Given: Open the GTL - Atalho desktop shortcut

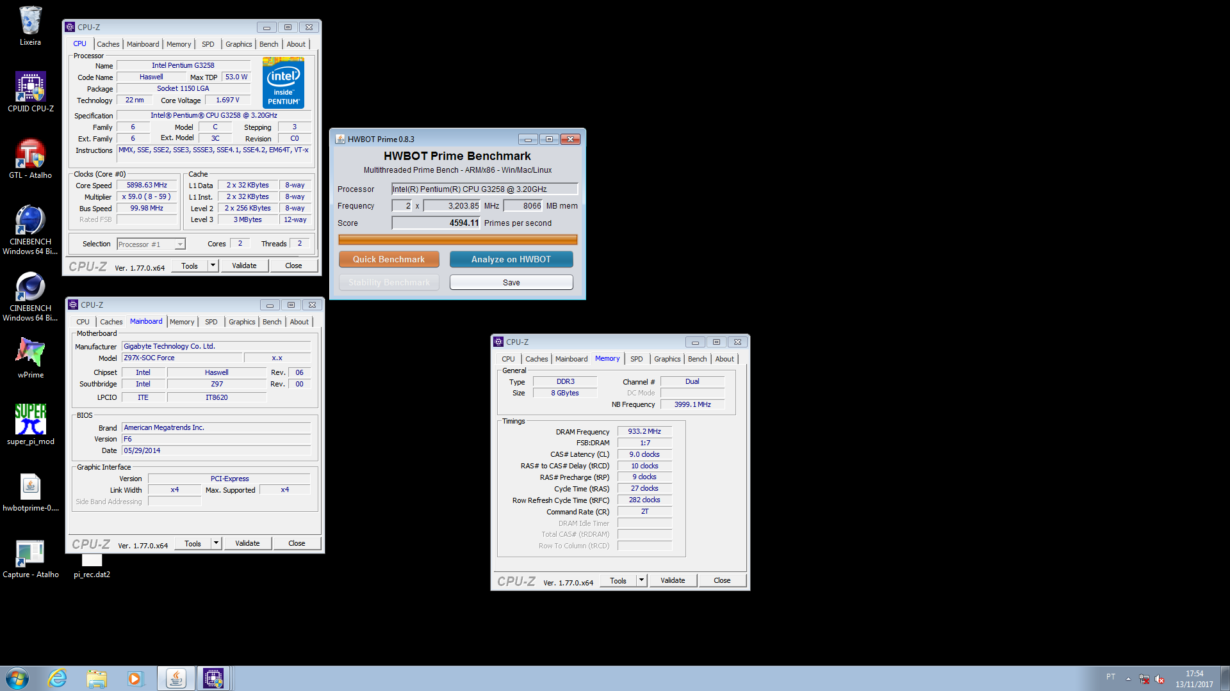Looking at the screenshot, I should point(30,159).
